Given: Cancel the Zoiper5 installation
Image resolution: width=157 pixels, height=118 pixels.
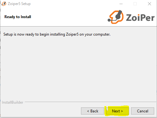Looking at the screenshot, I should [x=143, y=111].
